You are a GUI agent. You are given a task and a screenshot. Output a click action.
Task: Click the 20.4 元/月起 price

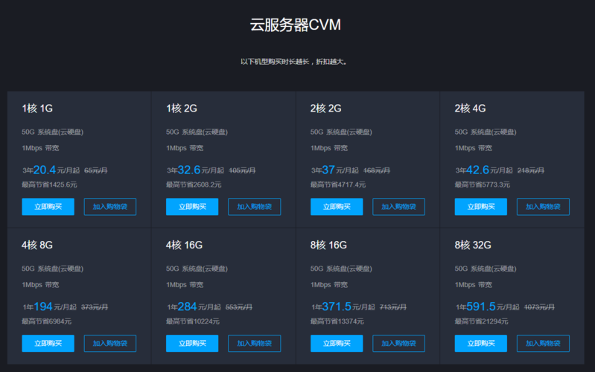(56, 170)
